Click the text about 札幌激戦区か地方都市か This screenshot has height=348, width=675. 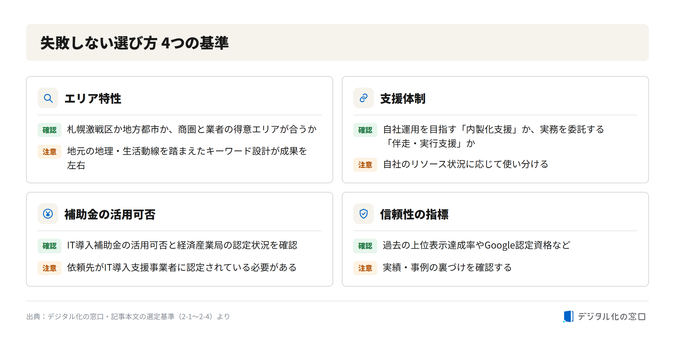(x=192, y=129)
